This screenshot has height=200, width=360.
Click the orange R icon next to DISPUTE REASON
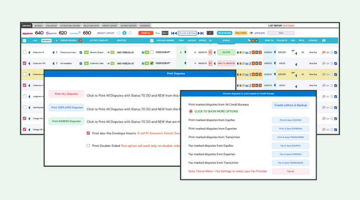tap(80, 40)
